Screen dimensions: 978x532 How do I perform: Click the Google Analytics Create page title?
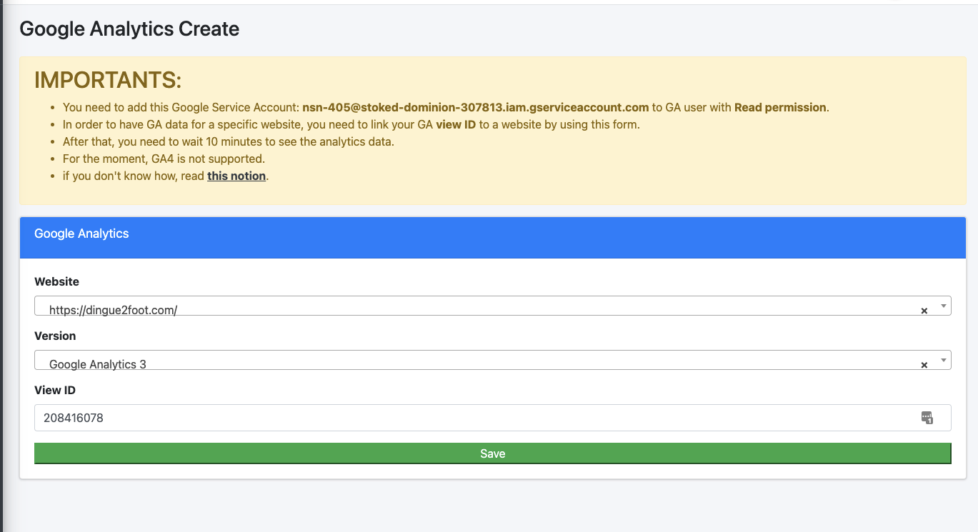click(x=129, y=29)
